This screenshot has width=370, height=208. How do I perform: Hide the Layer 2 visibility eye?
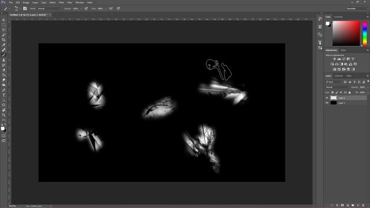coord(327,98)
